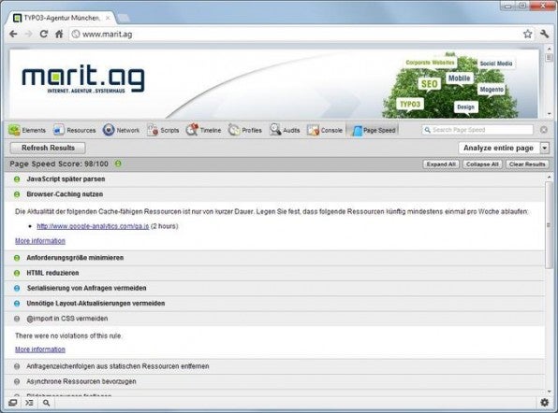Open a new browser tab
Image resolution: width=558 pixels, height=413 pixels.
click(x=124, y=18)
